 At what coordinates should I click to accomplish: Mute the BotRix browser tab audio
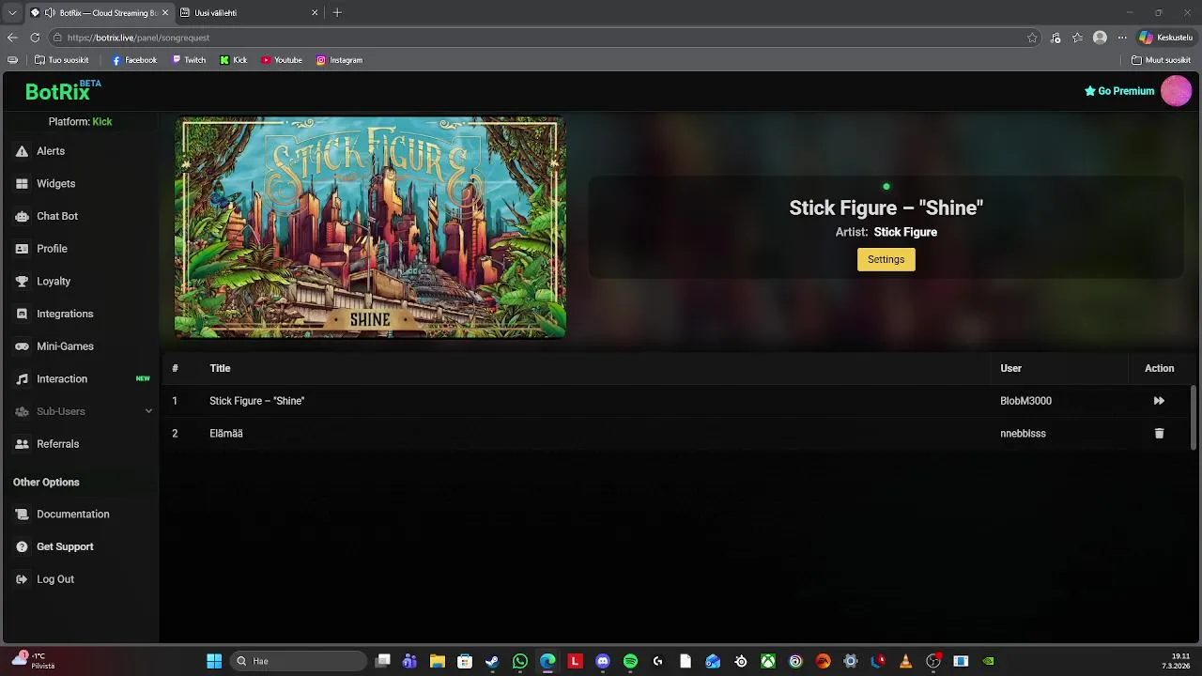pos(50,13)
